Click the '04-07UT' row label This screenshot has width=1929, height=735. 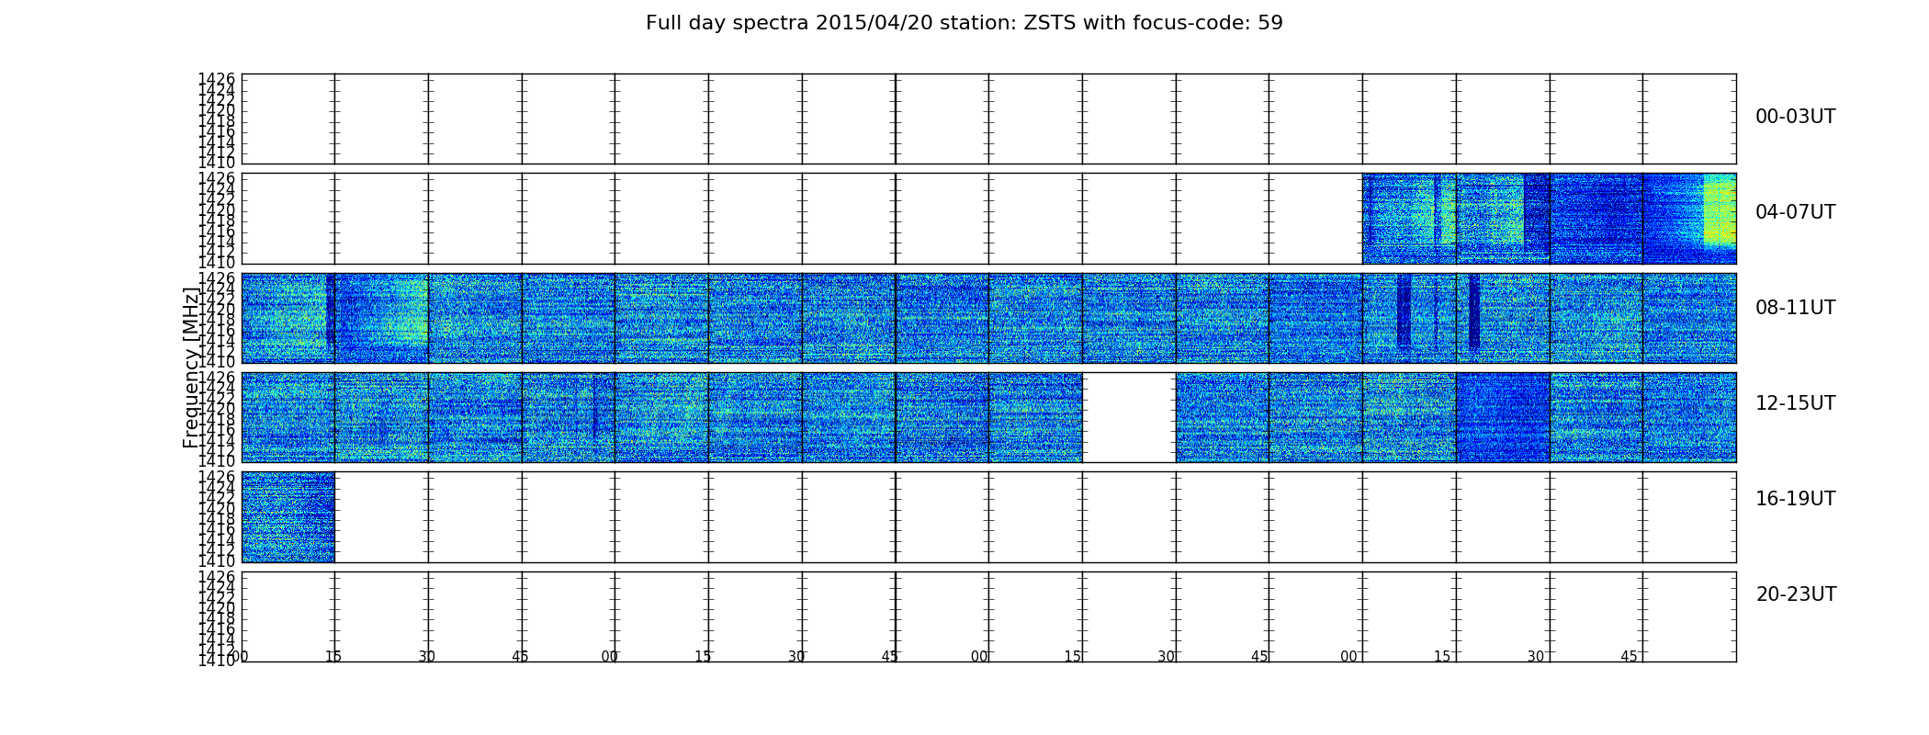(x=1795, y=212)
